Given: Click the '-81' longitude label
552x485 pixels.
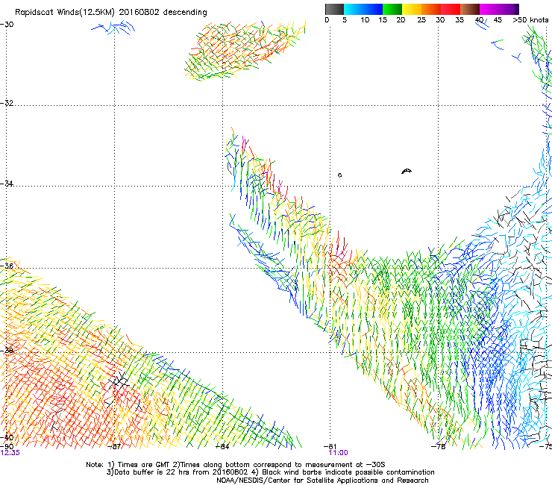Looking at the screenshot, I should (330, 446).
